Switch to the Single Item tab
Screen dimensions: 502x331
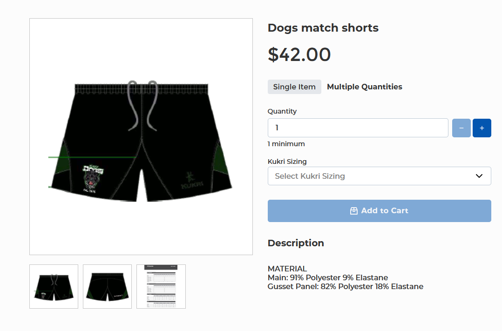(294, 87)
